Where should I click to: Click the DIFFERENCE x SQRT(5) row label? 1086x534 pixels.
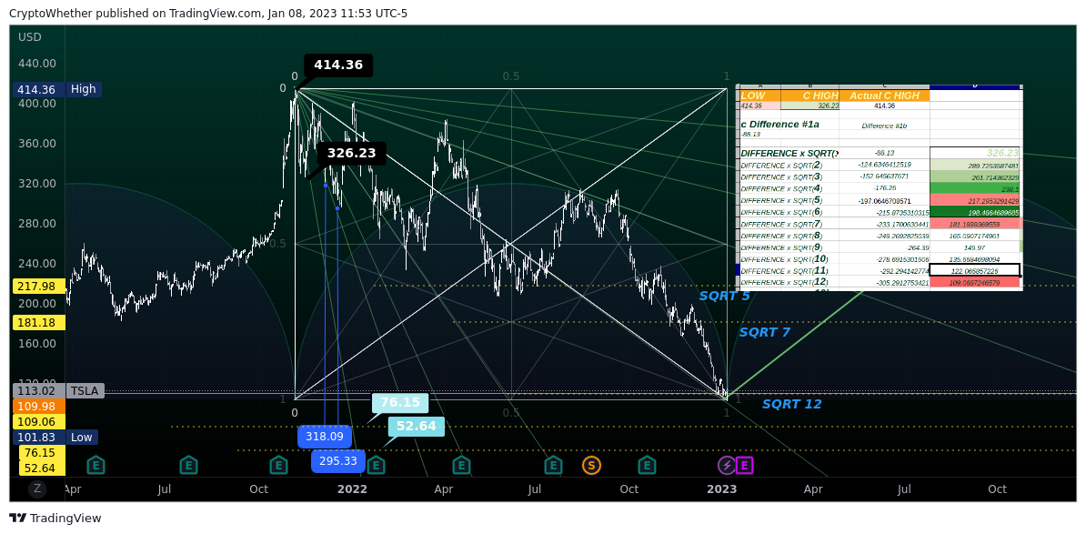coord(781,200)
